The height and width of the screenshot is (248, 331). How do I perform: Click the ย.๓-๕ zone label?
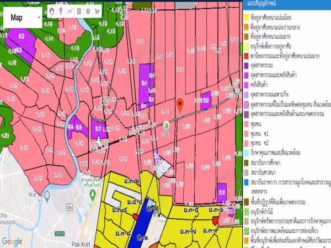[x=191, y=209]
